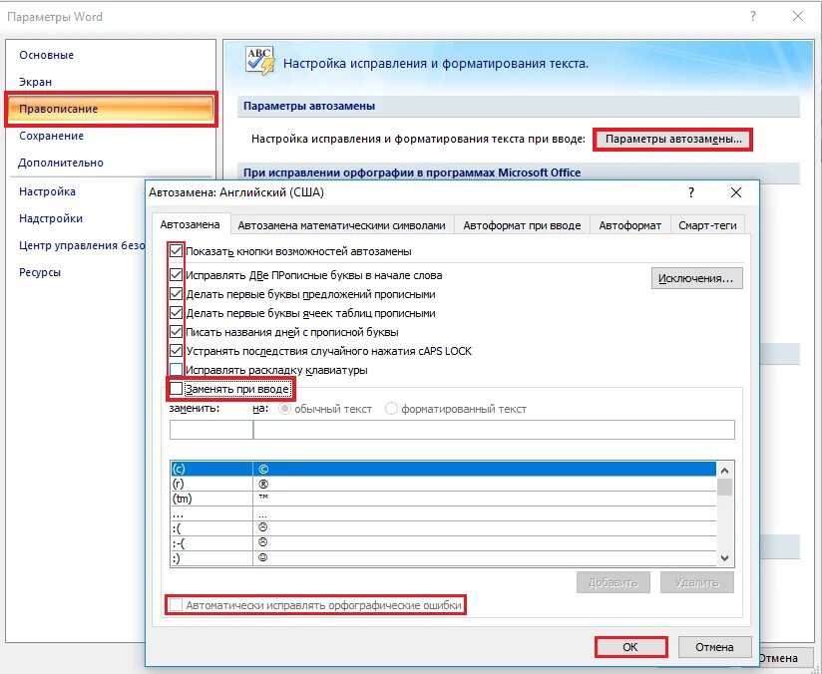Open Центр управления безопасностью in sidebar
The width and height of the screenshot is (822, 674).
(81, 245)
